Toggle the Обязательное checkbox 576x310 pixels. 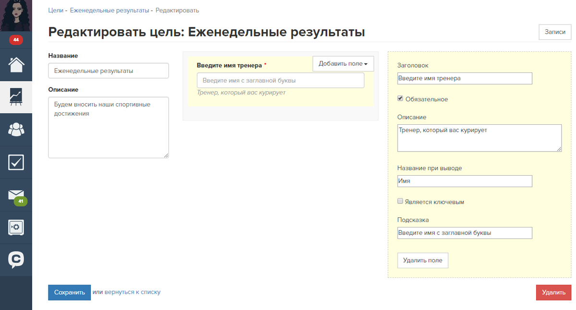click(400, 99)
